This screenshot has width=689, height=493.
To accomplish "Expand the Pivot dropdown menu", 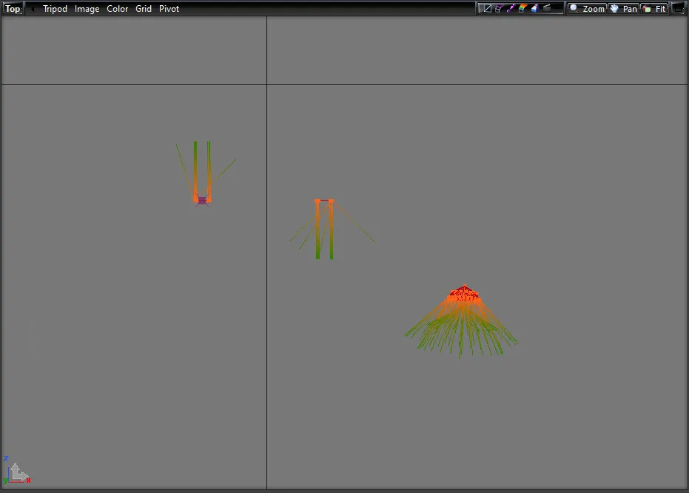I will click(x=169, y=9).
